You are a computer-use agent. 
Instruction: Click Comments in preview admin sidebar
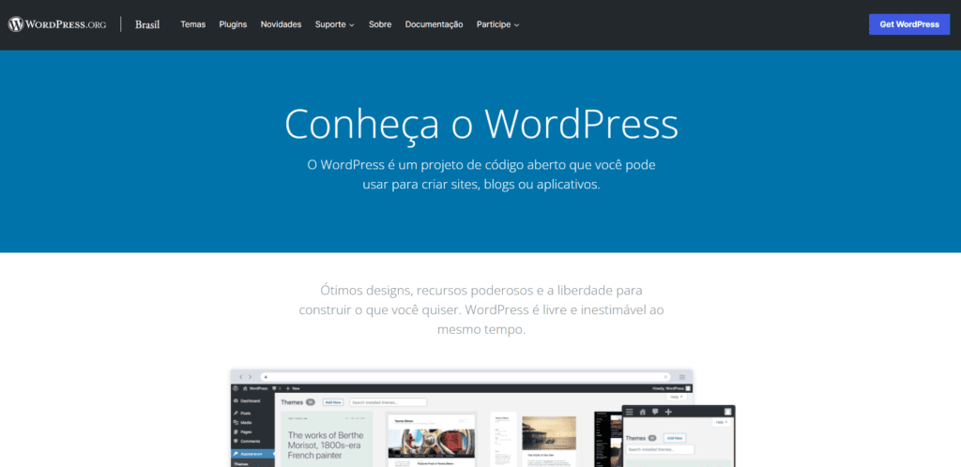tap(246, 442)
